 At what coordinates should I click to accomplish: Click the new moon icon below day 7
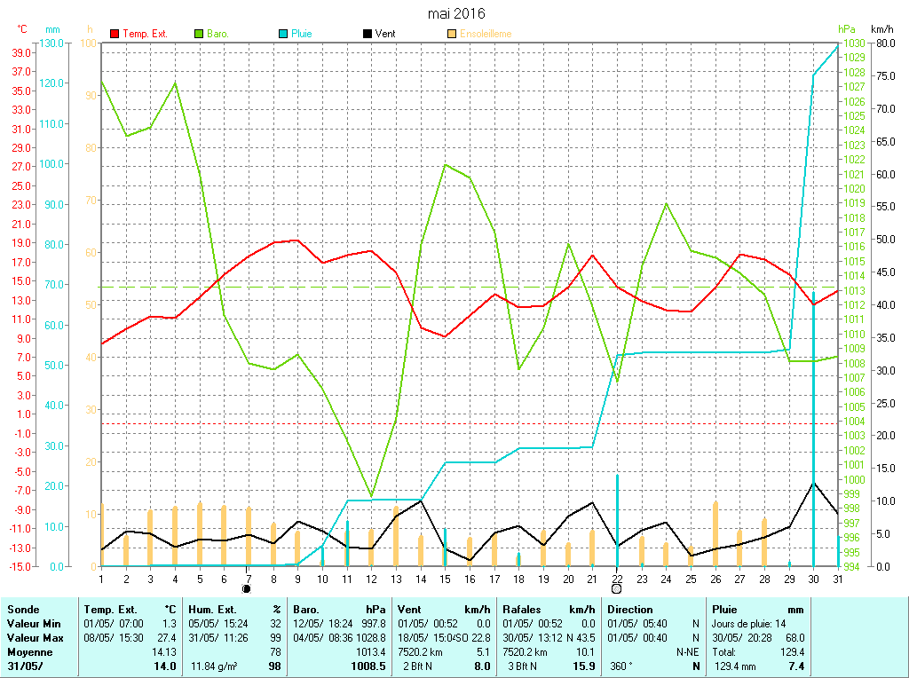pos(247,588)
